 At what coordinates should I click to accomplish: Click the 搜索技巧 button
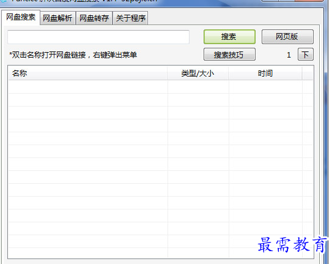229,55
